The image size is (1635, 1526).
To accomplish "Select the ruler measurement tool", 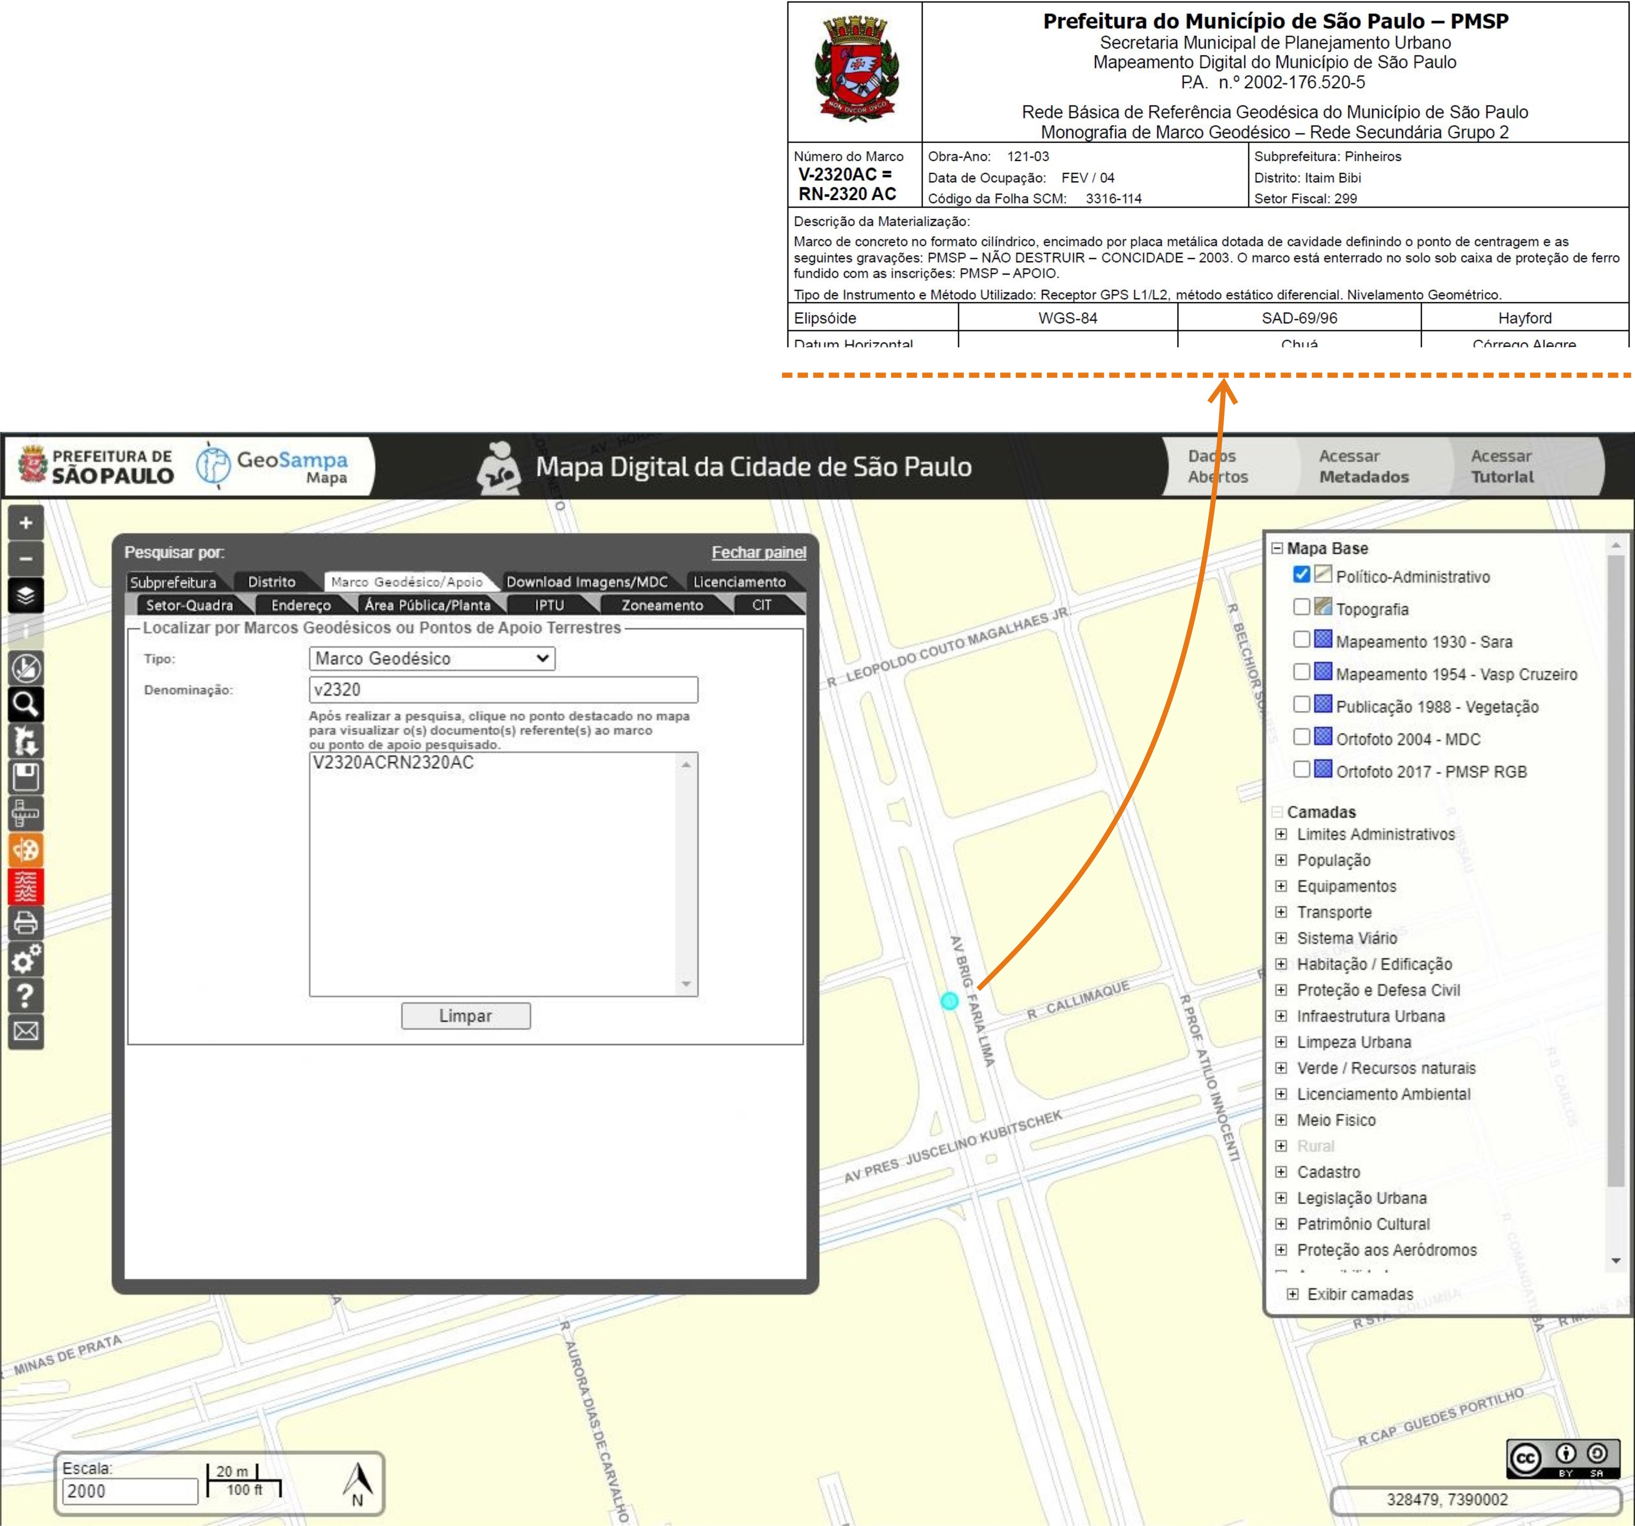I will click(25, 814).
